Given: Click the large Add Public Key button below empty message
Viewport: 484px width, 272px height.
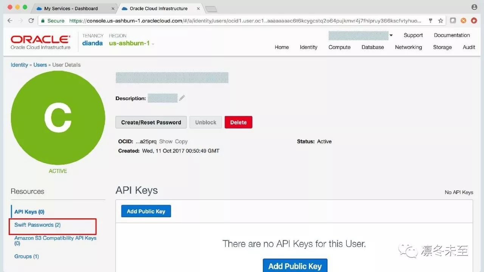Looking at the screenshot, I should click(295, 266).
